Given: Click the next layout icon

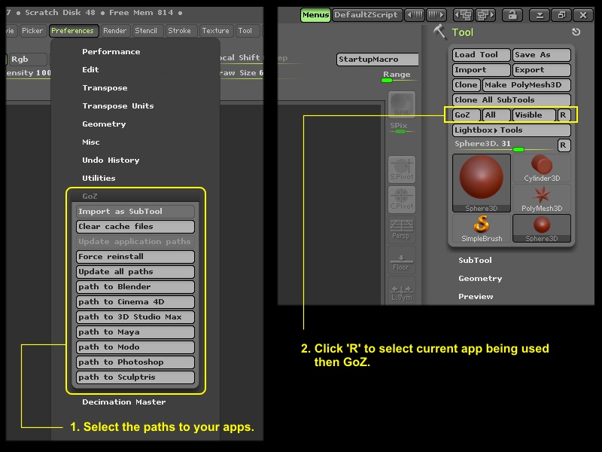Looking at the screenshot, I should pos(485,15).
